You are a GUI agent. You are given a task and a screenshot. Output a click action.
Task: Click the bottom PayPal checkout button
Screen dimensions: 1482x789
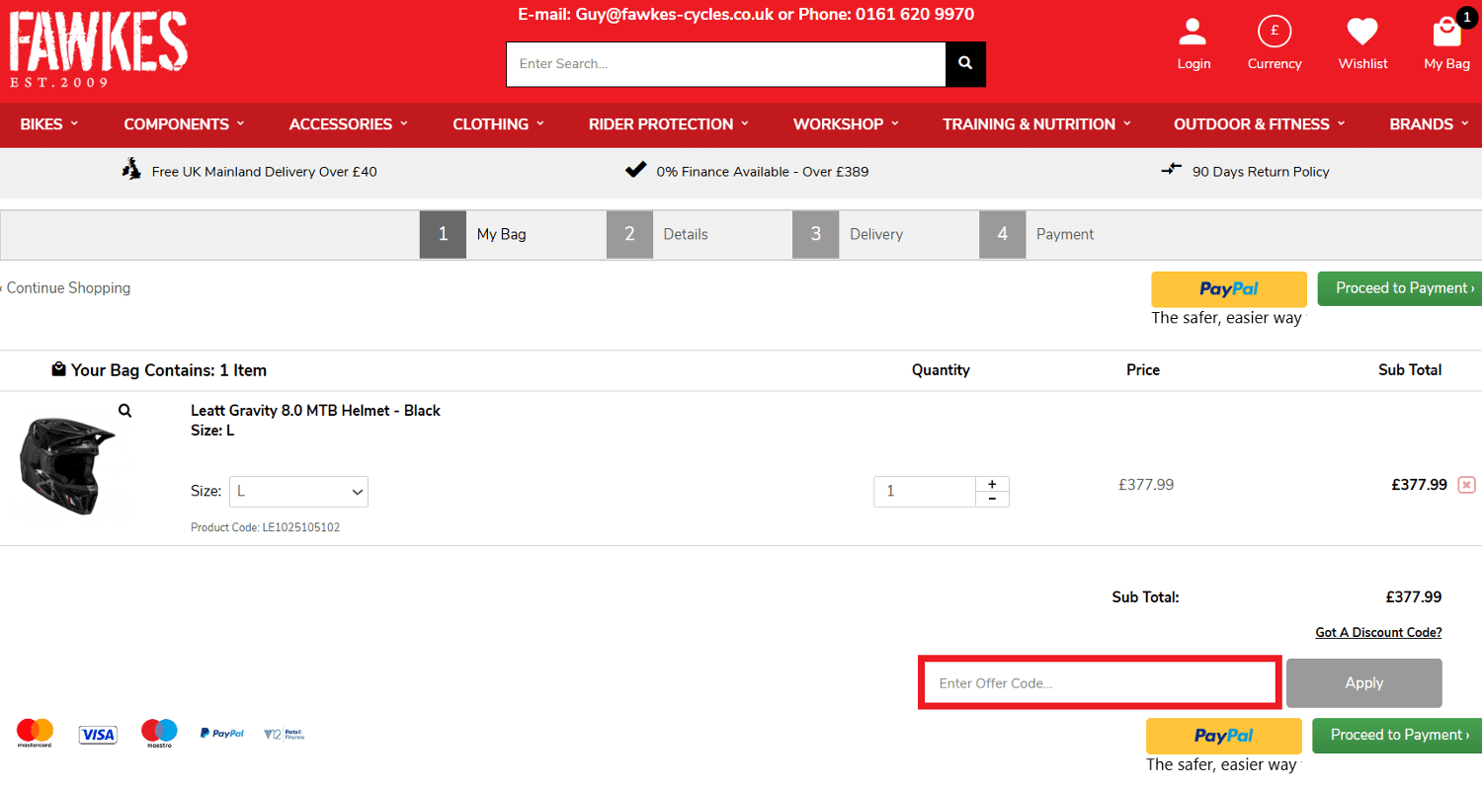(x=1224, y=736)
